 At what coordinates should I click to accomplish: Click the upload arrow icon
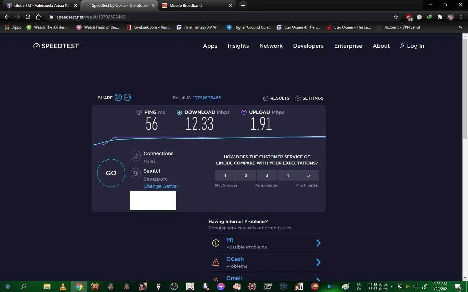point(244,112)
